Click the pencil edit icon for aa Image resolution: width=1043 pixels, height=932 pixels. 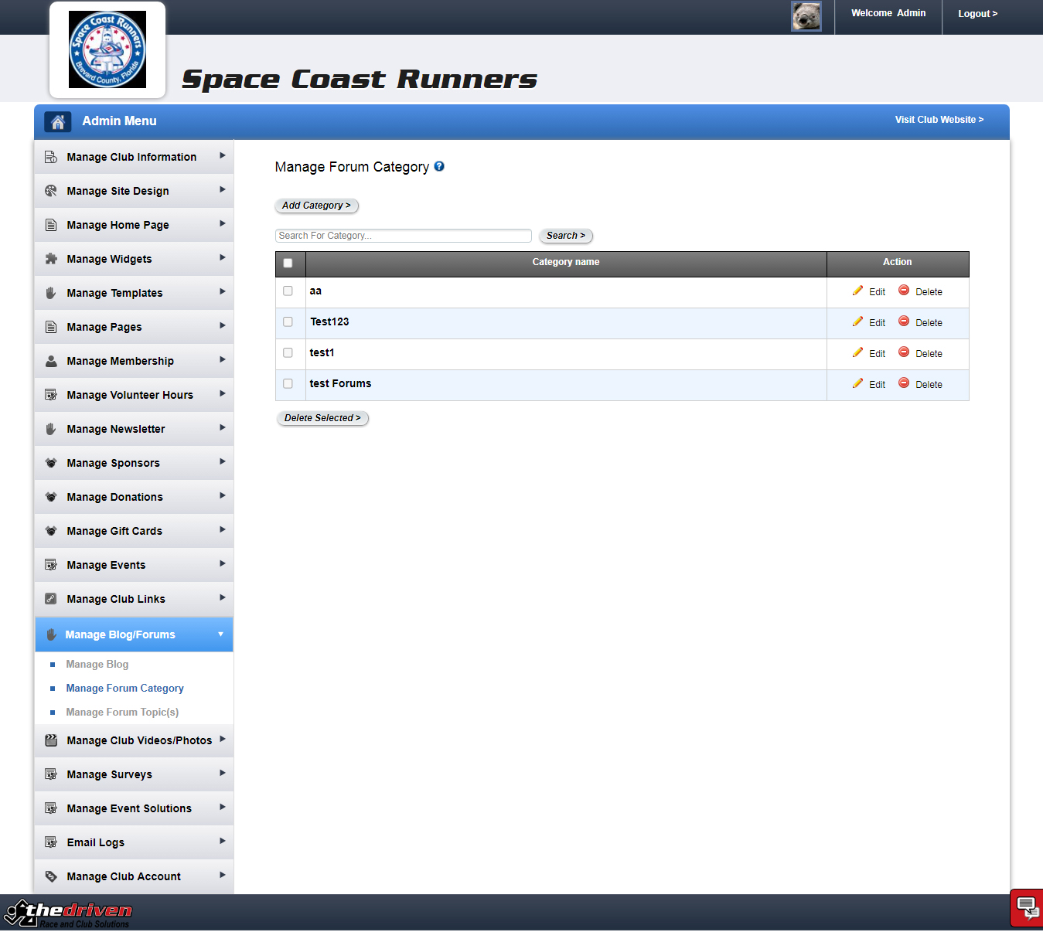click(857, 291)
